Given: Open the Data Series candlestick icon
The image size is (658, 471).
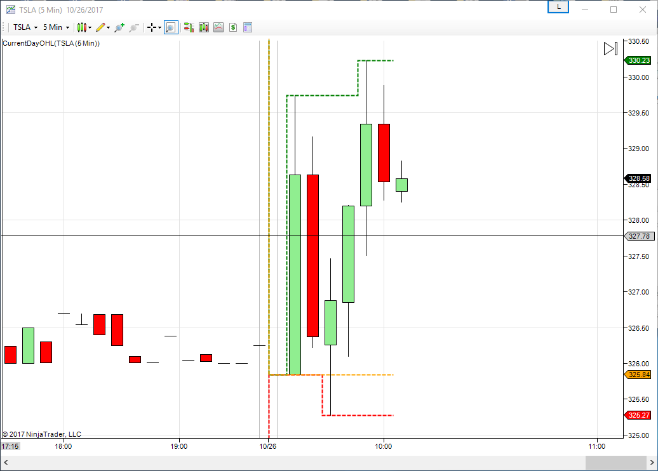Looking at the screenshot, I should click(204, 28).
